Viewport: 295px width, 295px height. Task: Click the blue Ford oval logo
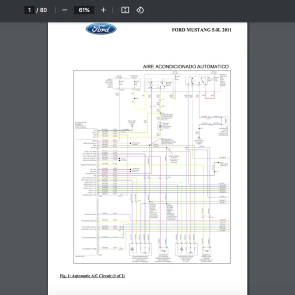tap(101, 29)
